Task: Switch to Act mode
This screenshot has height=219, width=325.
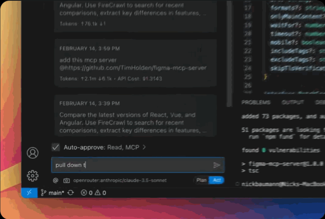Action: (x=216, y=180)
